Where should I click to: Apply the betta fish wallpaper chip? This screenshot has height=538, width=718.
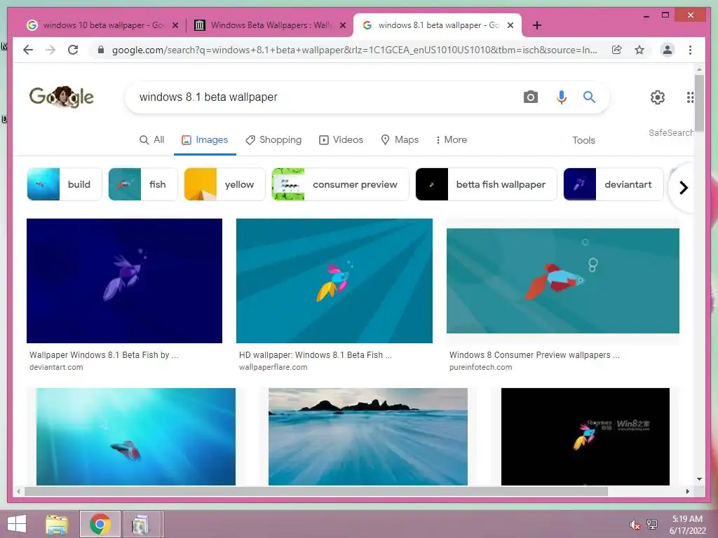tap(487, 184)
